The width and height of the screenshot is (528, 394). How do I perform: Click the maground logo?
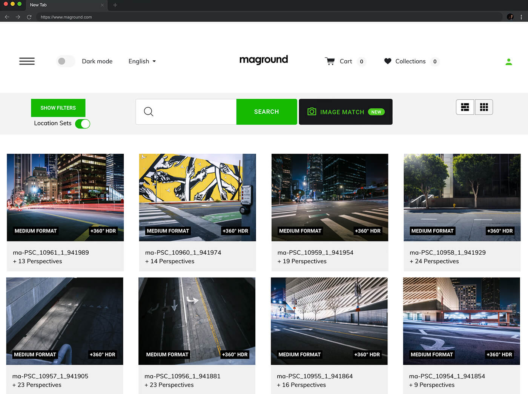point(264,60)
